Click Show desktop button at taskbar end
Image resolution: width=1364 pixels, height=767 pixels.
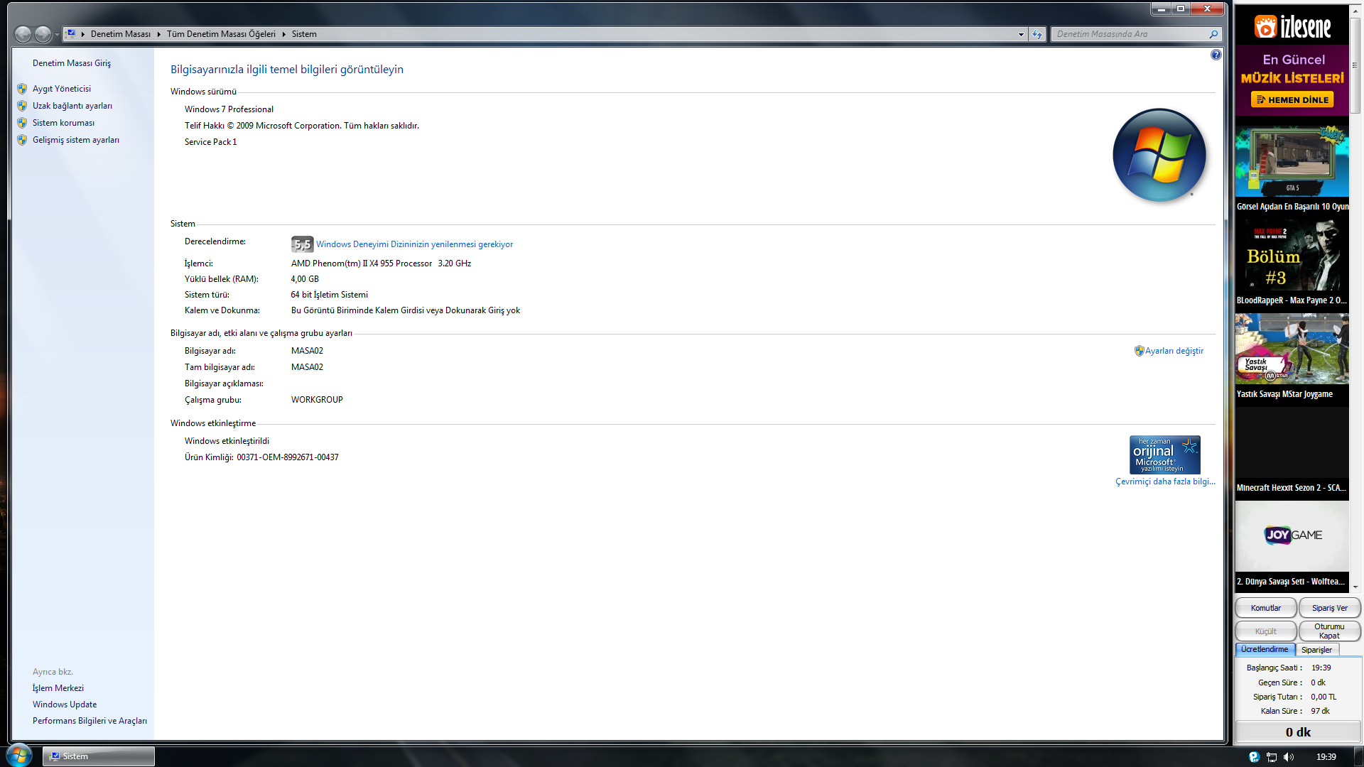pyautogui.click(x=1358, y=756)
